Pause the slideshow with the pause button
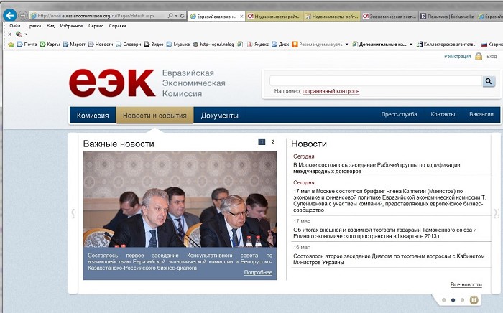Screen dimensions: 503x313 (474, 299)
